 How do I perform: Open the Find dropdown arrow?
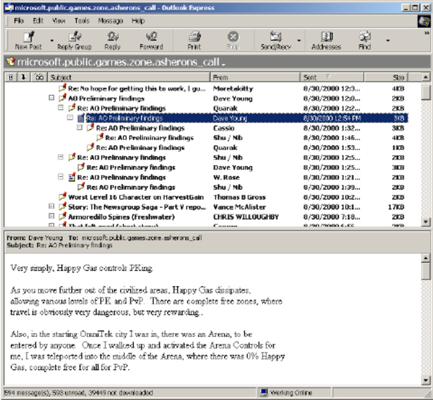(388, 41)
